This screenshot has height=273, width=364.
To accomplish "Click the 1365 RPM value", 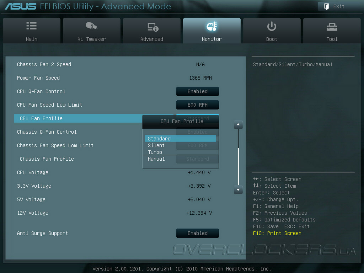I will 200,78.
